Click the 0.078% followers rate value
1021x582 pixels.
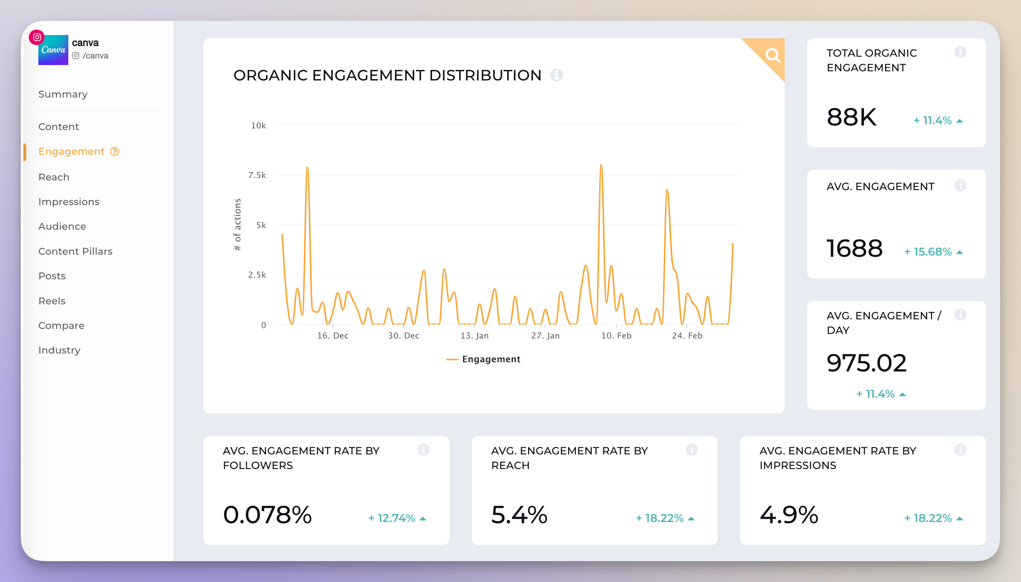tap(267, 514)
